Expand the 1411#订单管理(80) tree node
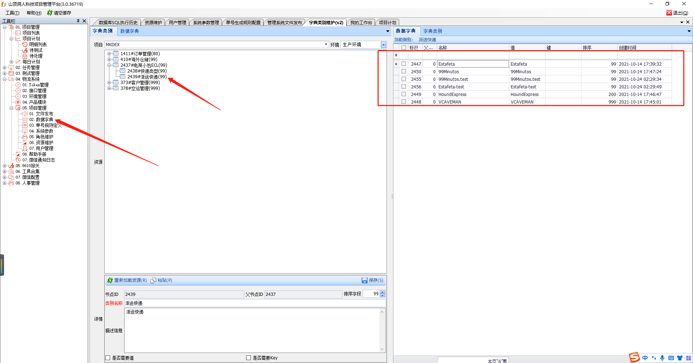Screen dimensions: 693x363 tap(109, 54)
